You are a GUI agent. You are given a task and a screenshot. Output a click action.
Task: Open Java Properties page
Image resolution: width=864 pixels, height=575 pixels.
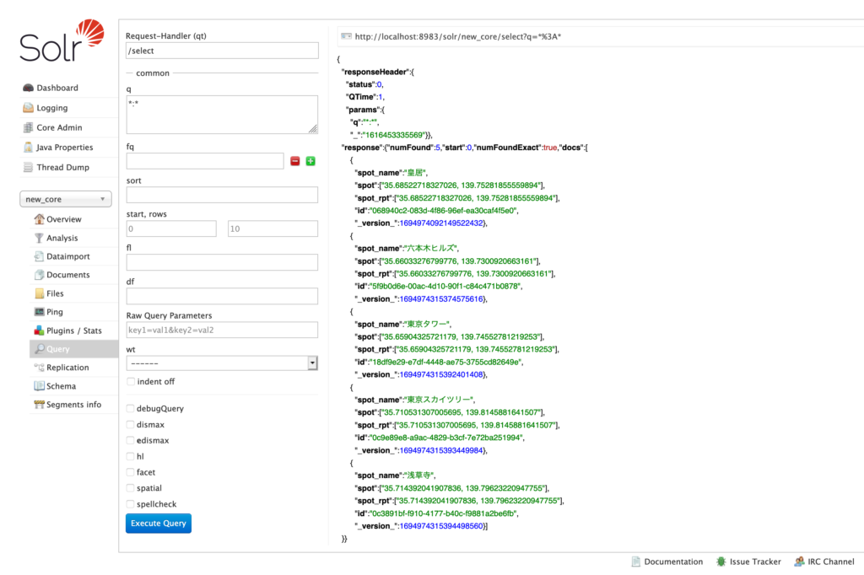point(64,148)
